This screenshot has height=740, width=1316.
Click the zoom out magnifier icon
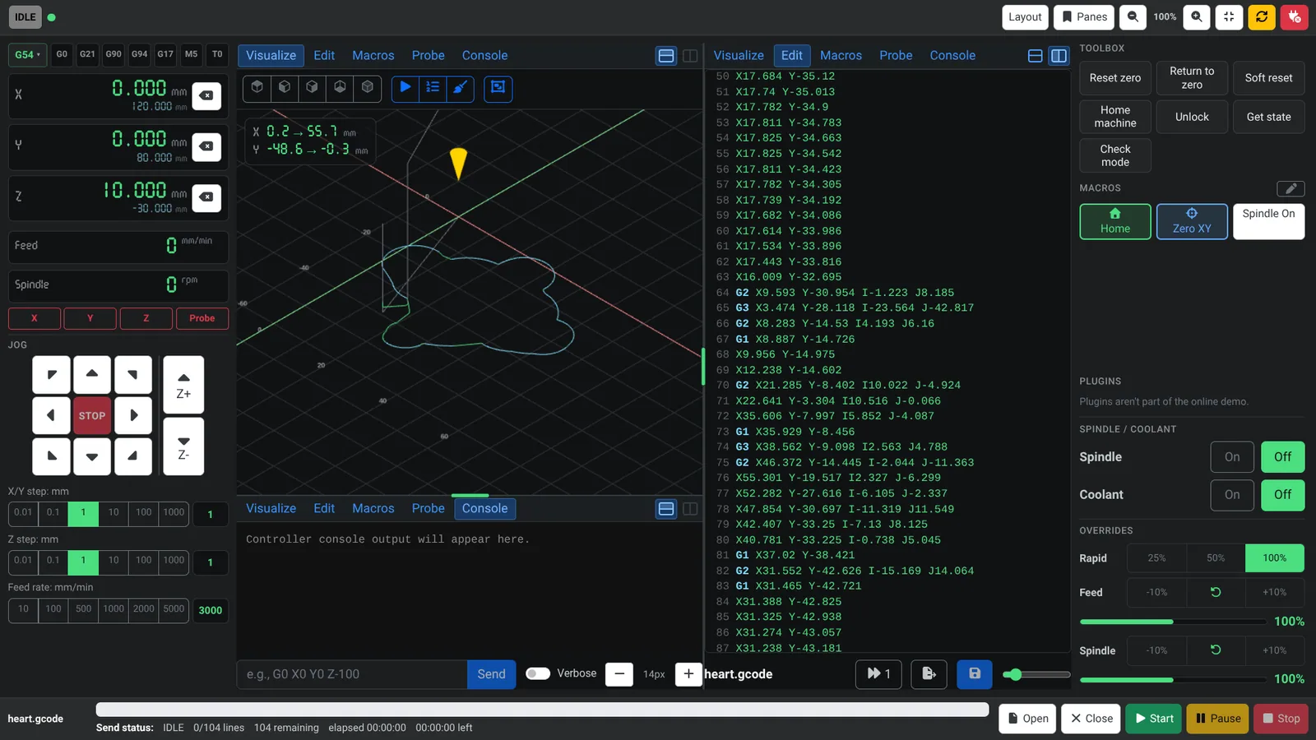point(1133,17)
